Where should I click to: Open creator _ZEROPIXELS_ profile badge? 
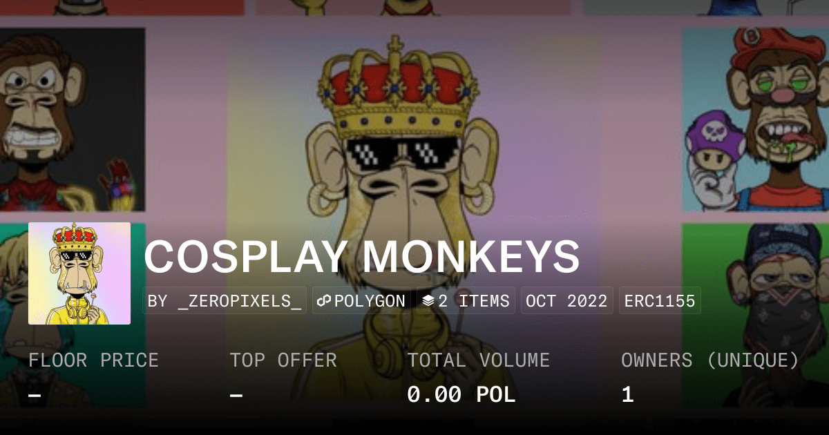(x=225, y=301)
